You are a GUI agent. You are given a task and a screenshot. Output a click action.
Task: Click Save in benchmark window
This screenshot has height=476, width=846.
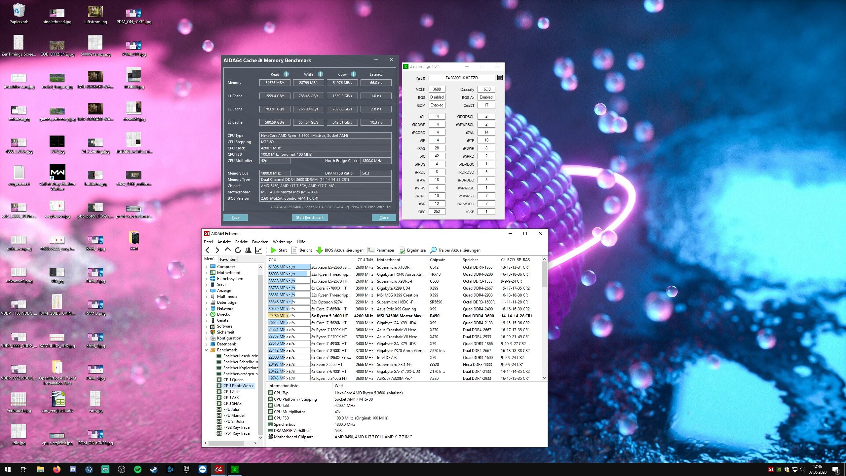[235, 218]
